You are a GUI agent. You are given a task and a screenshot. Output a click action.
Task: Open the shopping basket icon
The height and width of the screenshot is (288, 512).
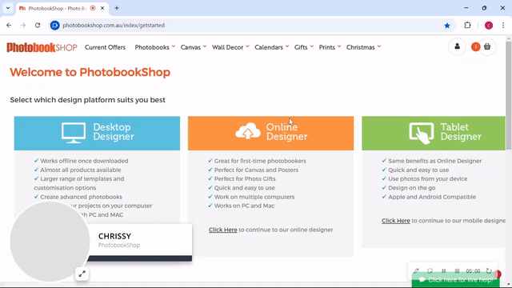coord(487,46)
